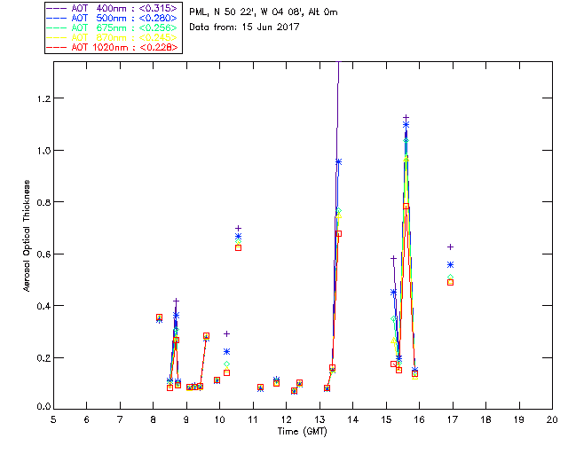Click the x-axis tick label 20
The width and height of the screenshot is (568, 454).
click(552, 419)
